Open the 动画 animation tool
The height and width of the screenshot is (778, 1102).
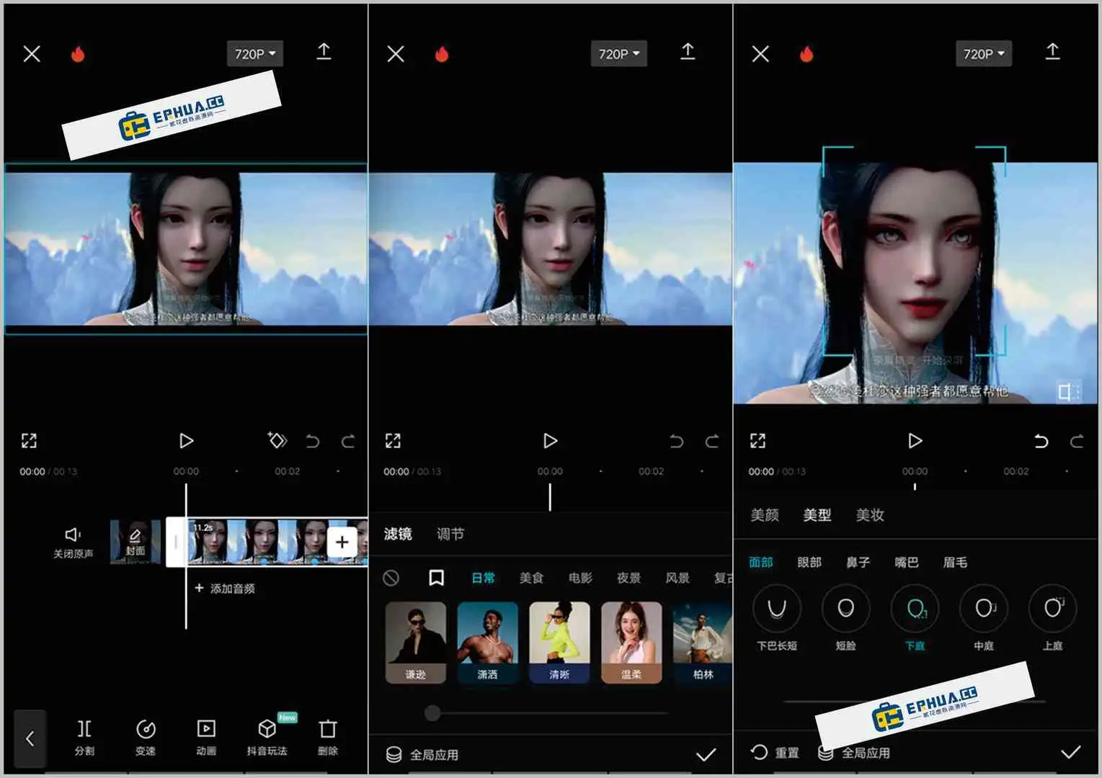(206, 736)
